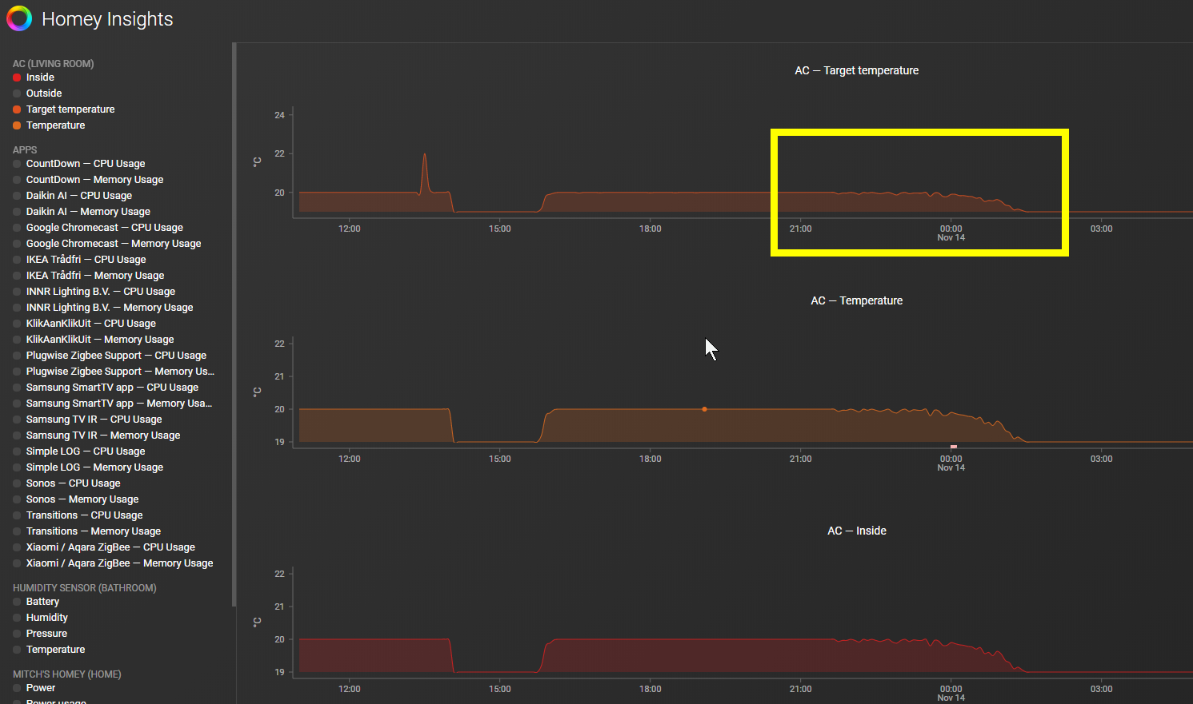Enable the Outside log under AC
Image resolution: width=1193 pixels, height=704 pixels.
43,93
